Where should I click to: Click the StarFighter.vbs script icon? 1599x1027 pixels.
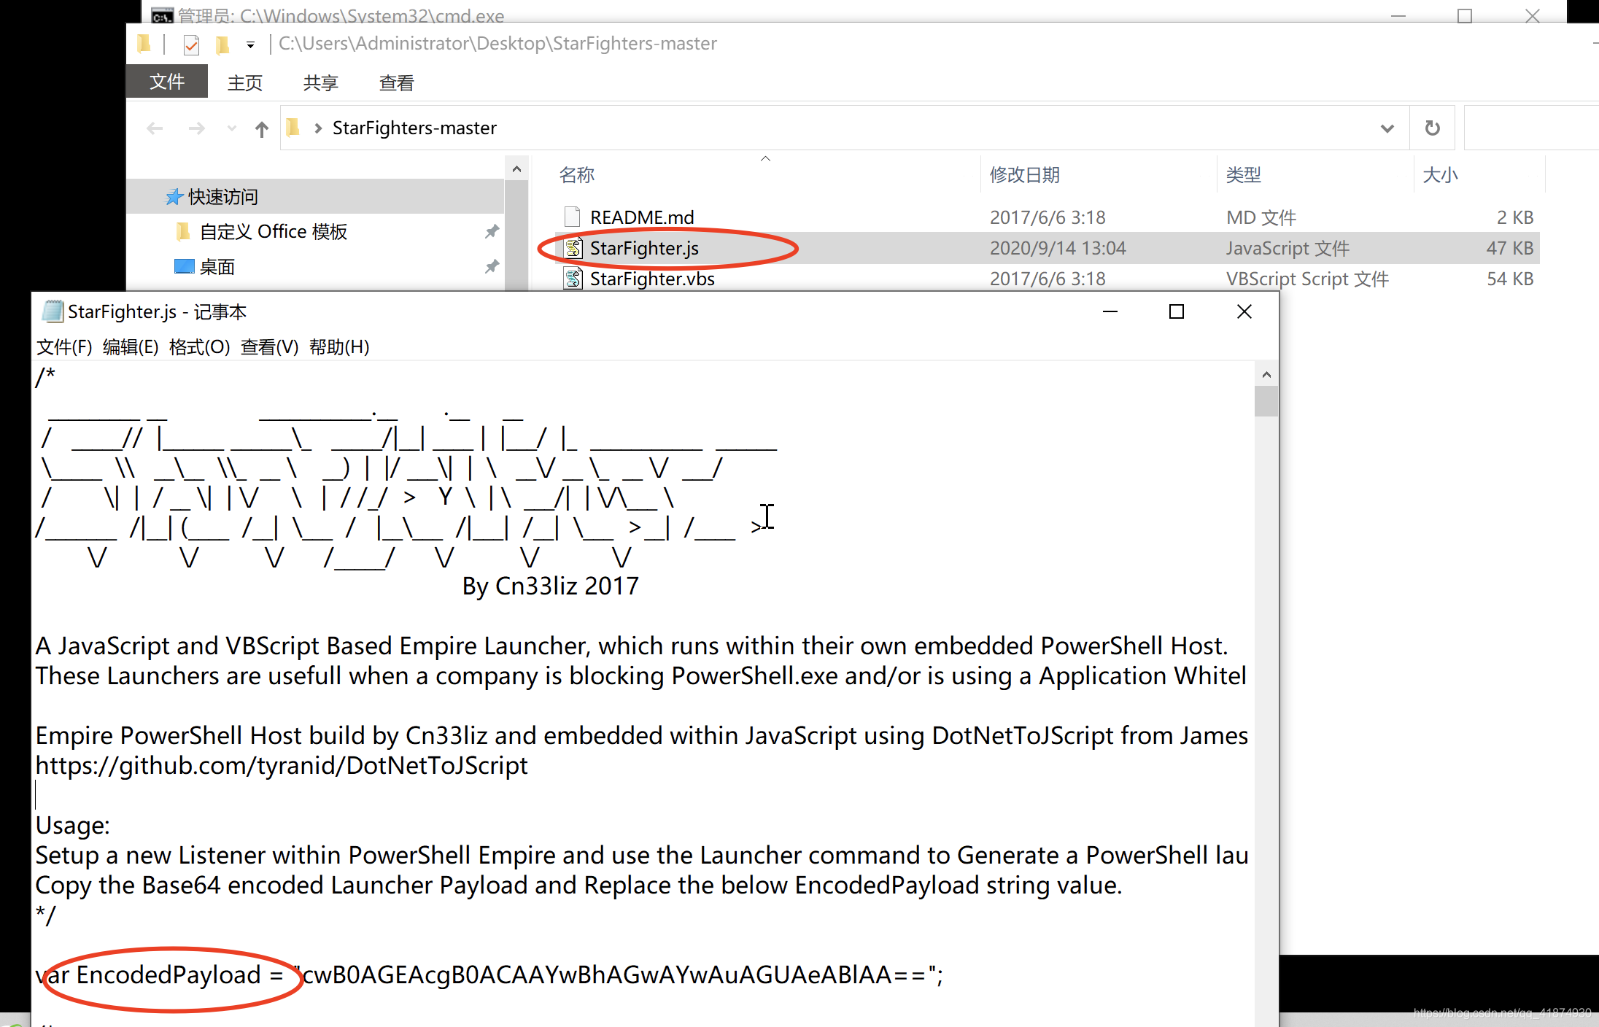tap(573, 279)
